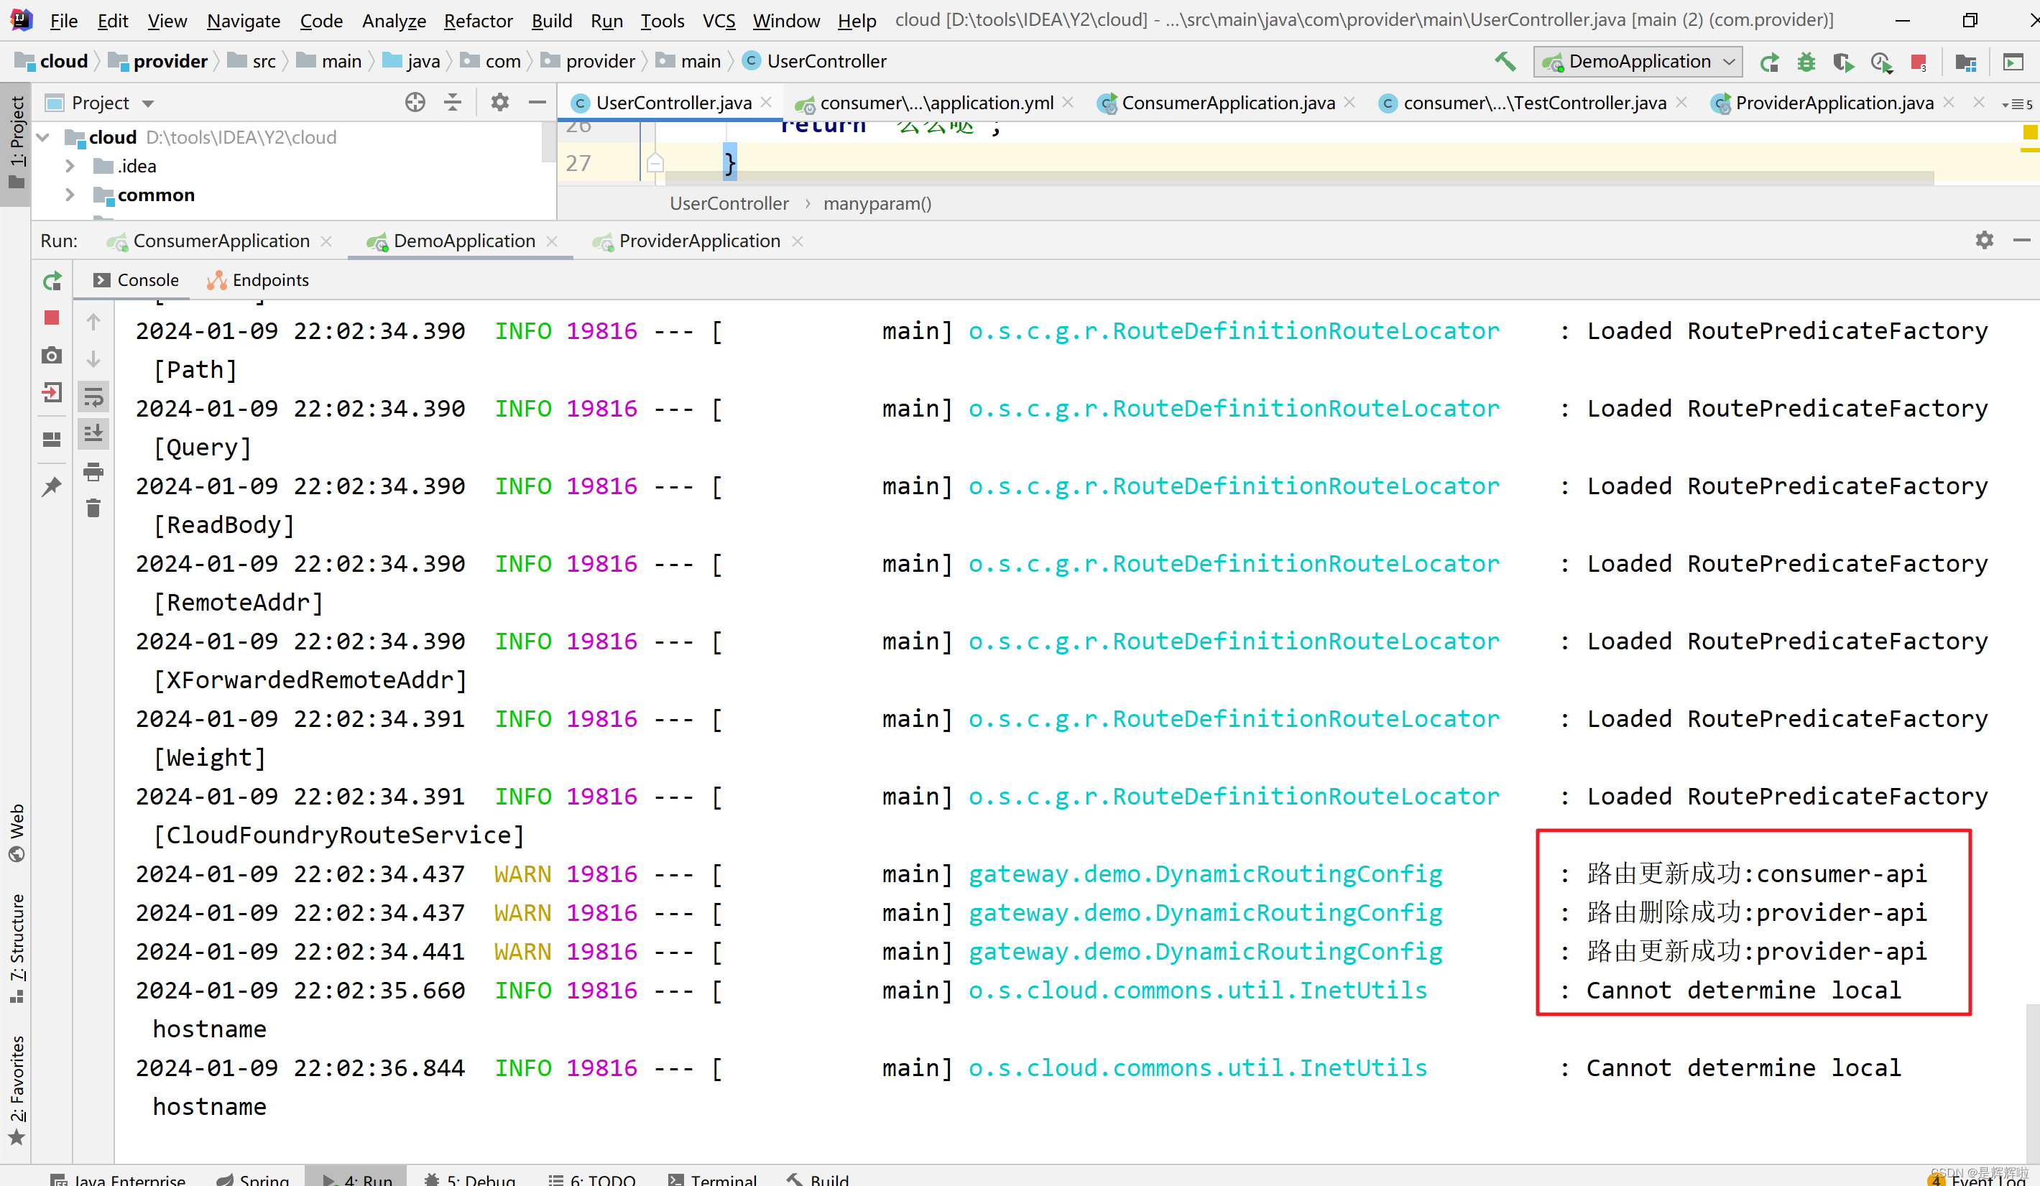Viewport: 2040px width, 1186px height.
Task: Hide the Run panel with the minus icon
Action: pyautogui.click(x=2021, y=241)
